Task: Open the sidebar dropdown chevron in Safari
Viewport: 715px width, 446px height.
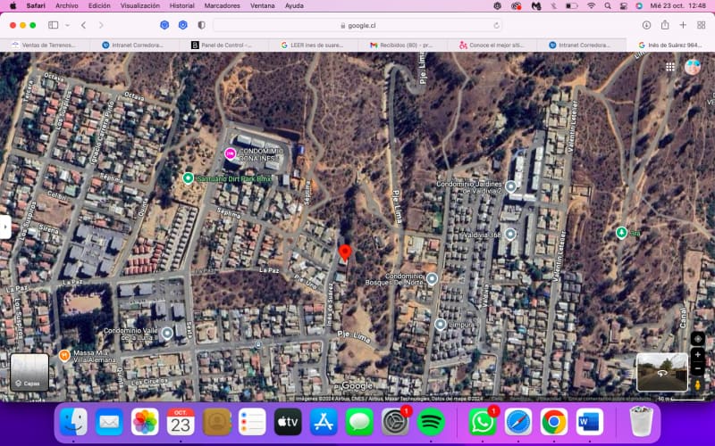Action: (x=68, y=26)
